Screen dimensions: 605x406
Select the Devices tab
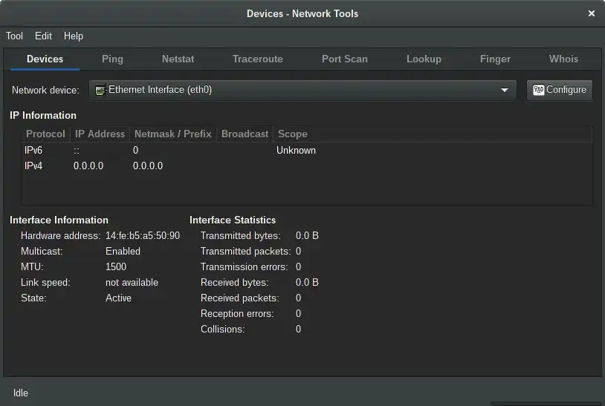[45, 59]
